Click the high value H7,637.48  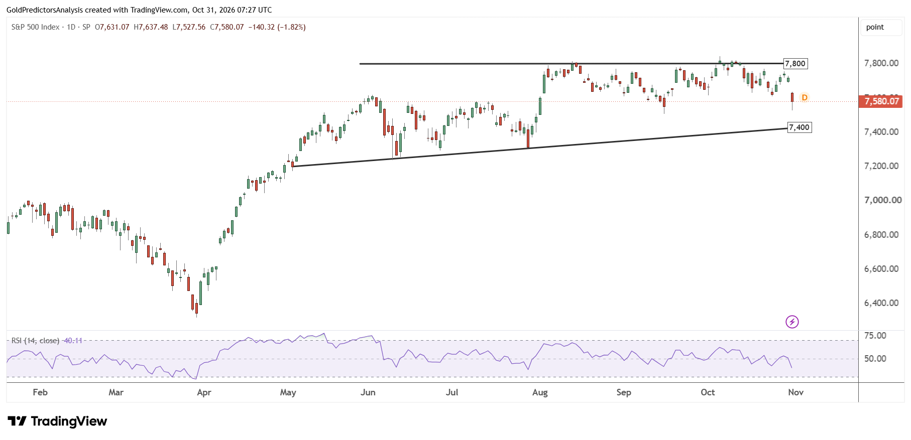pyautogui.click(x=151, y=27)
